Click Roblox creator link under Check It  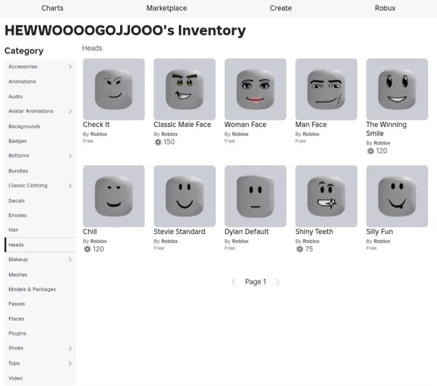(x=98, y=134)
